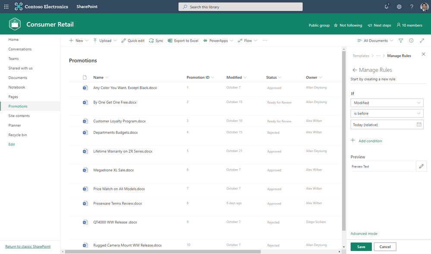Viewport: 431px width, 254px height.
Task: Open Next steps megaphone icon
Action: pos(370,25)
